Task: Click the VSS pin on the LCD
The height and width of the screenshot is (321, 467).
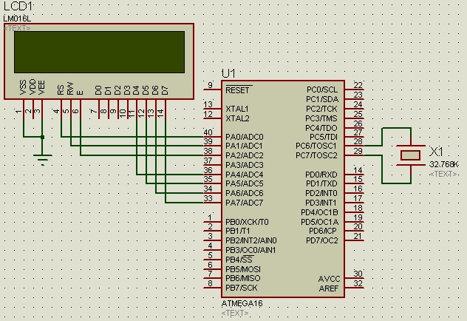Action: [22, 88]
